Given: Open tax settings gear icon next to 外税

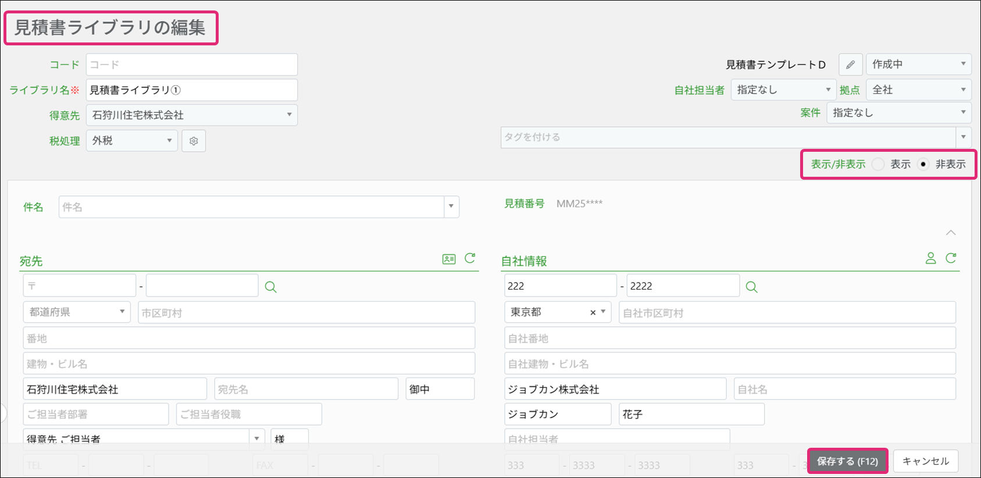Looking at the screenshot, I should coord(194,141).
